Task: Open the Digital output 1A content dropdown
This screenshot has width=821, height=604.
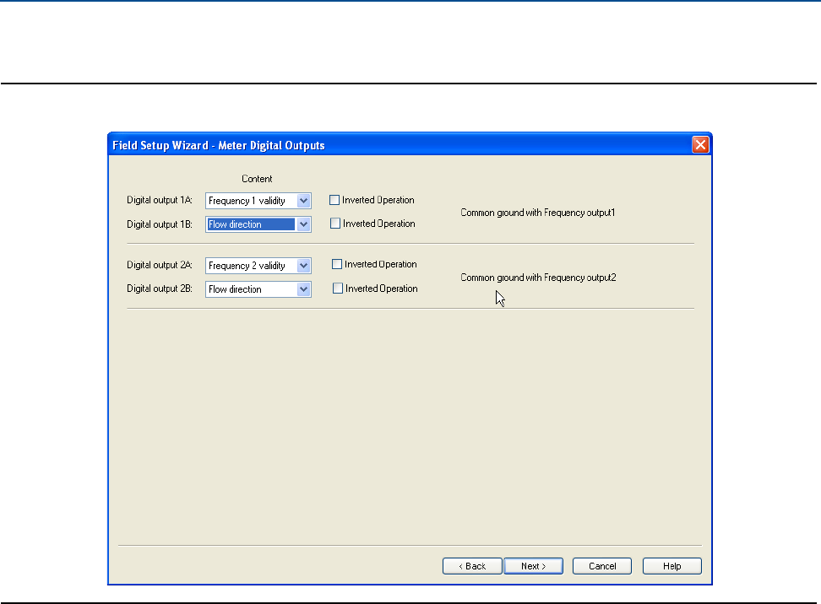Action: click(x=304, y=201)
